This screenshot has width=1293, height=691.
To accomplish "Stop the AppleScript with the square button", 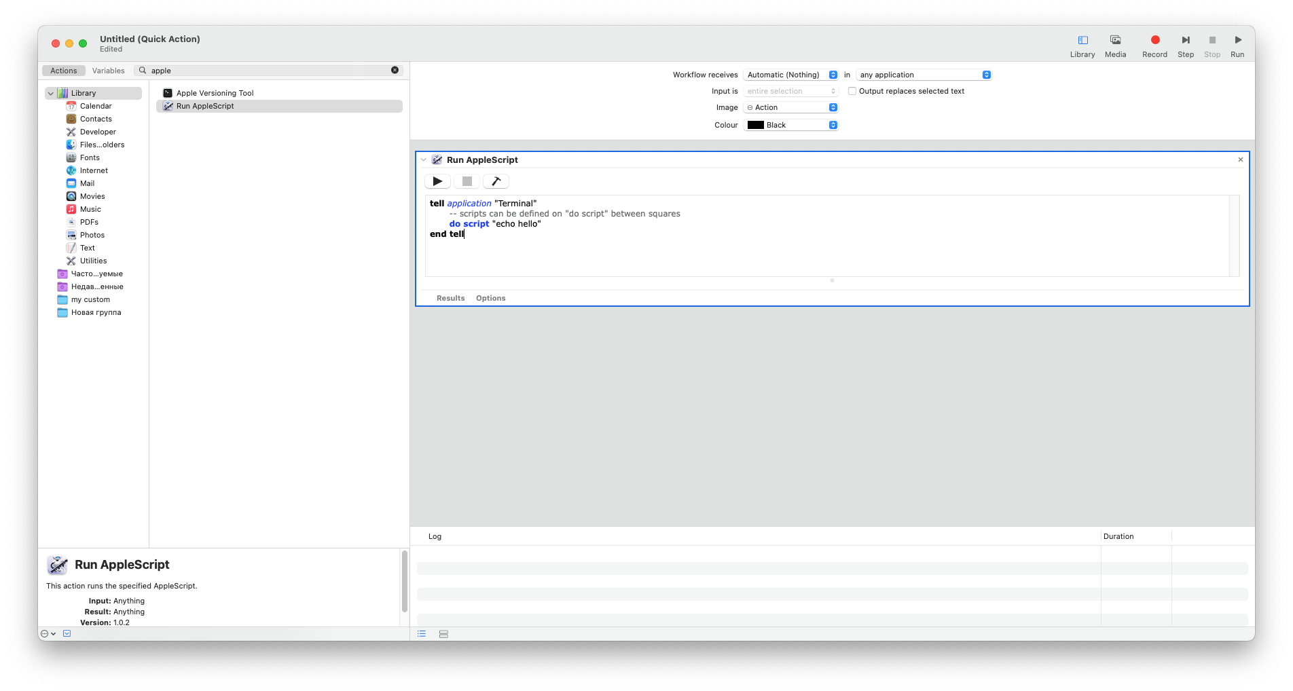I will point(467,181).
